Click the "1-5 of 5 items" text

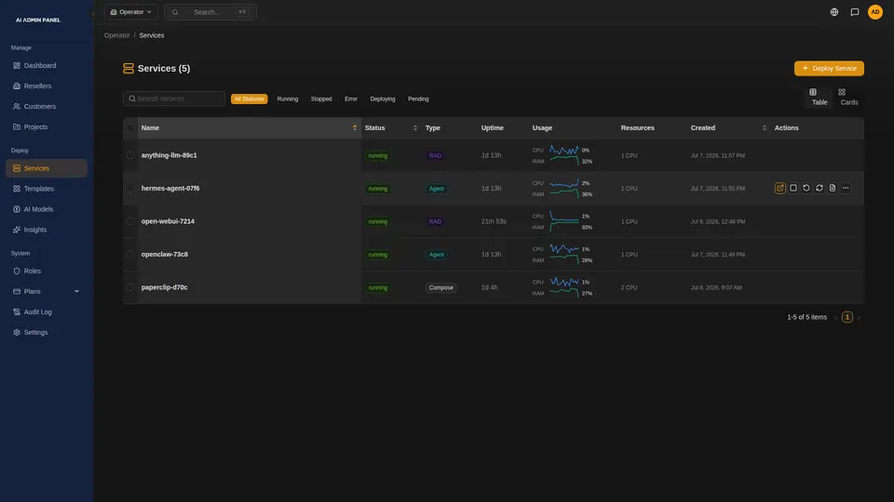pyautogui.click(x=806, y=318)
